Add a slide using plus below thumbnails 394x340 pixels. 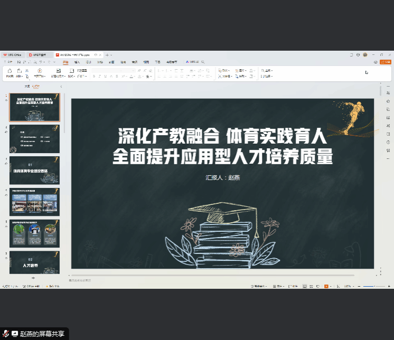click(x=33, y=278)
